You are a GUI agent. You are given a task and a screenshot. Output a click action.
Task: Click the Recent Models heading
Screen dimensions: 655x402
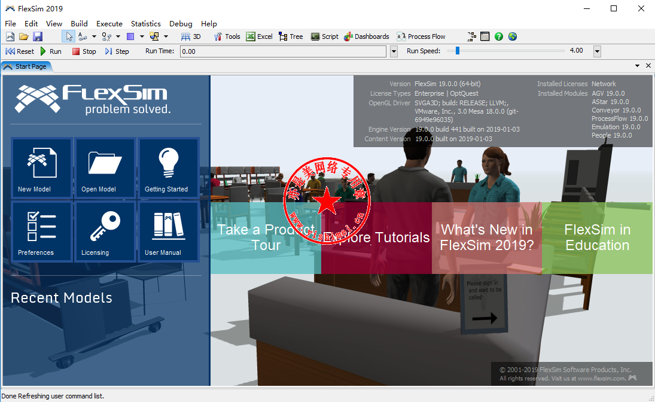[62, 298]
